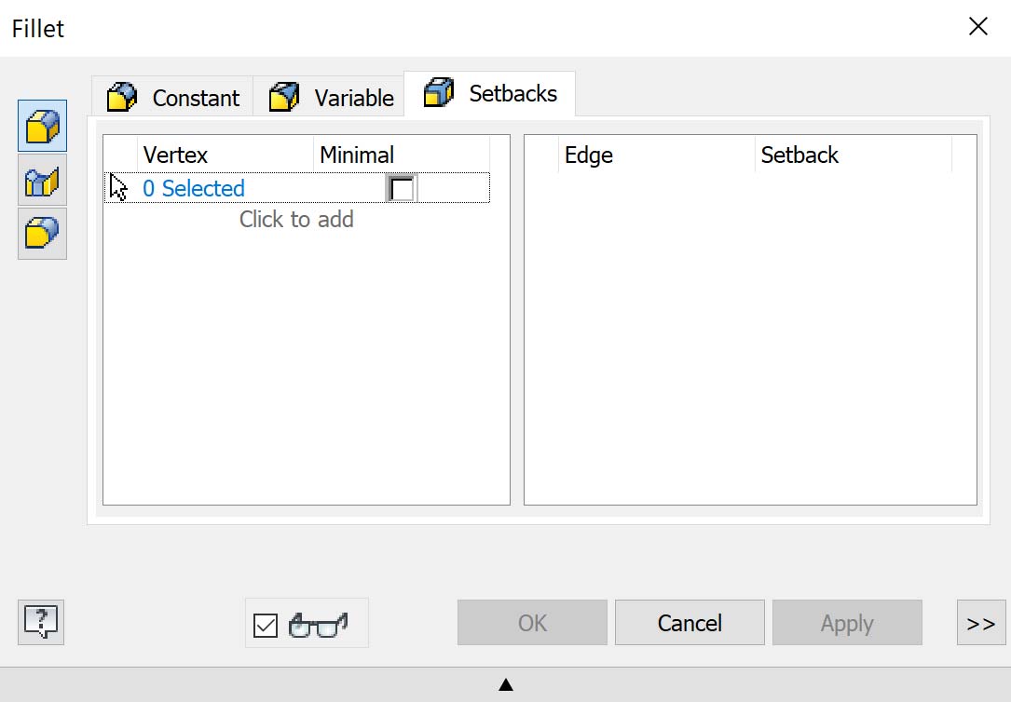Click the Apply button

[x=846, y=623]
